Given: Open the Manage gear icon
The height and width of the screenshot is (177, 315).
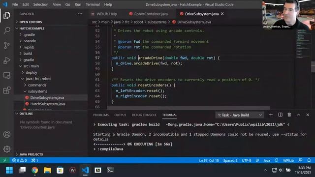Looking at the screenshot, I should coord(6,149).
